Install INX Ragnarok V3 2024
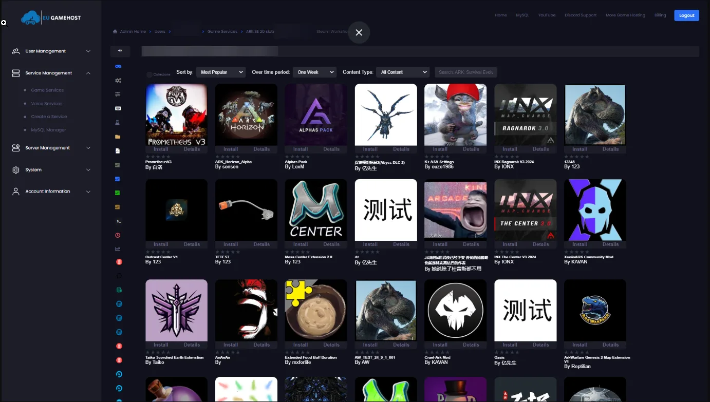Image resolution: width=710 pixels, height=402 pixels. tap(510, 149)
